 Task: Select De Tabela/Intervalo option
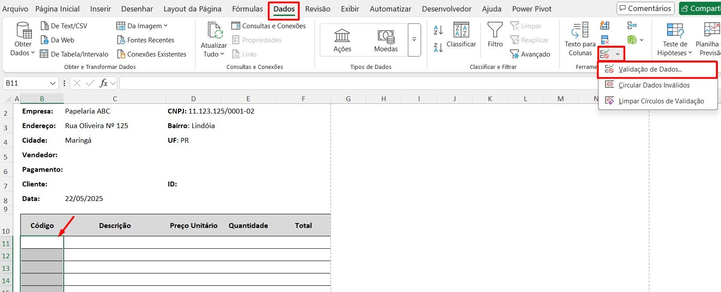click(74, 54)
